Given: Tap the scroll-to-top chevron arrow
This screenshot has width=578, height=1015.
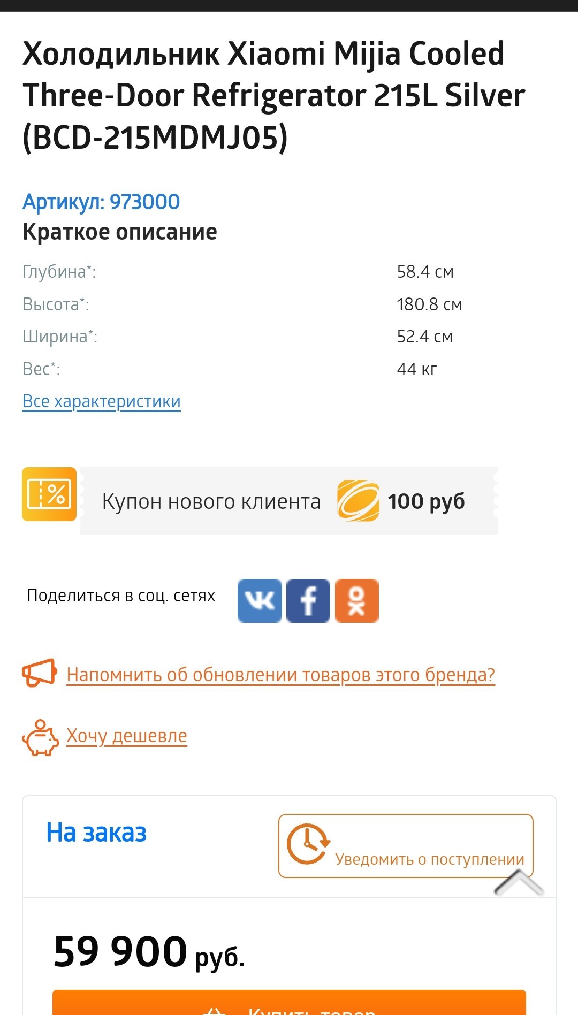Looking at the screenshot, I should pos(518,883).
